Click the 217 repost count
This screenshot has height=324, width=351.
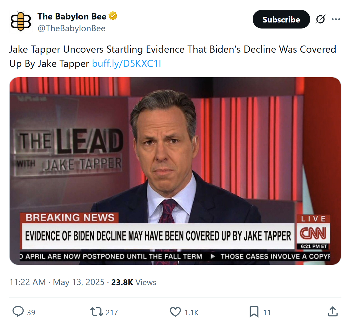[x=112, y=312]
